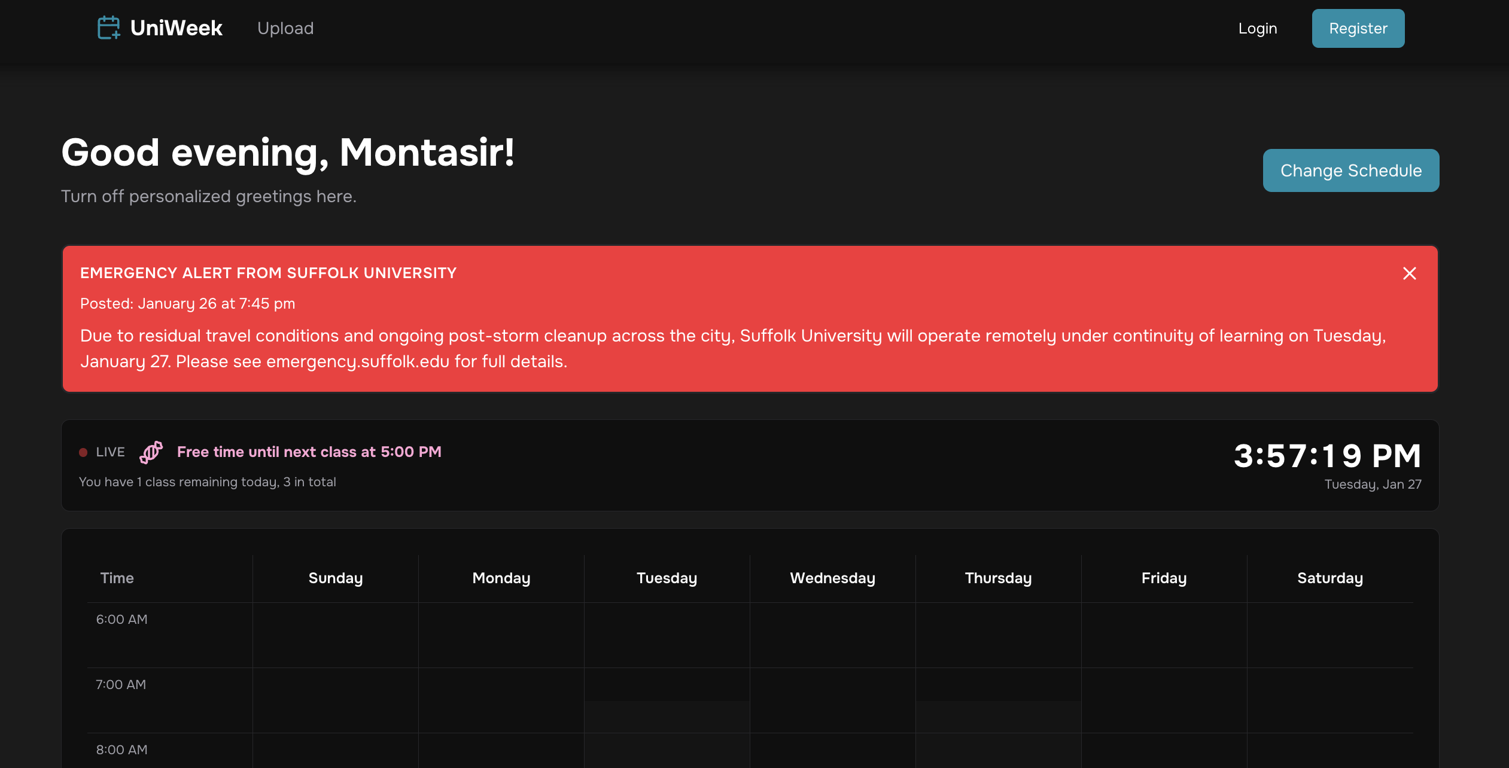Image resolution: width=1509 pixels, height=768 pixels.
Task: Select the Tuesday column header
Action: point(667,578)
